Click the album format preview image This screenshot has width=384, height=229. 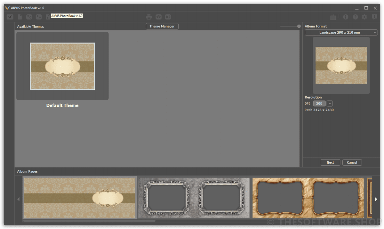341,65
